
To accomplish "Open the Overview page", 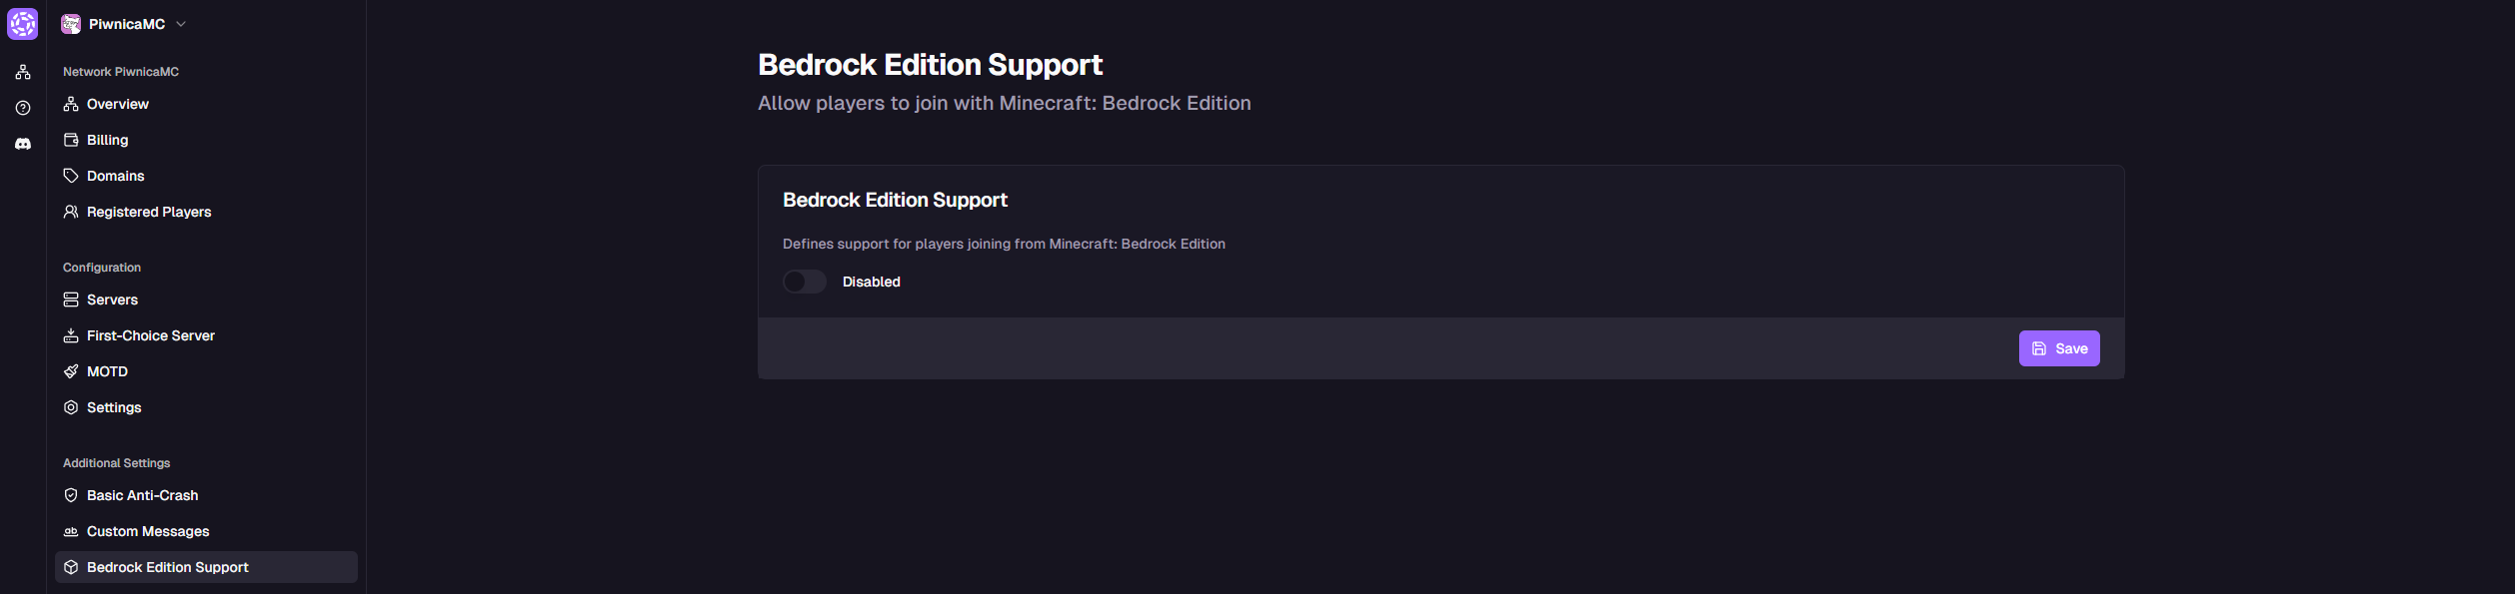I will [x=117, y=104].
